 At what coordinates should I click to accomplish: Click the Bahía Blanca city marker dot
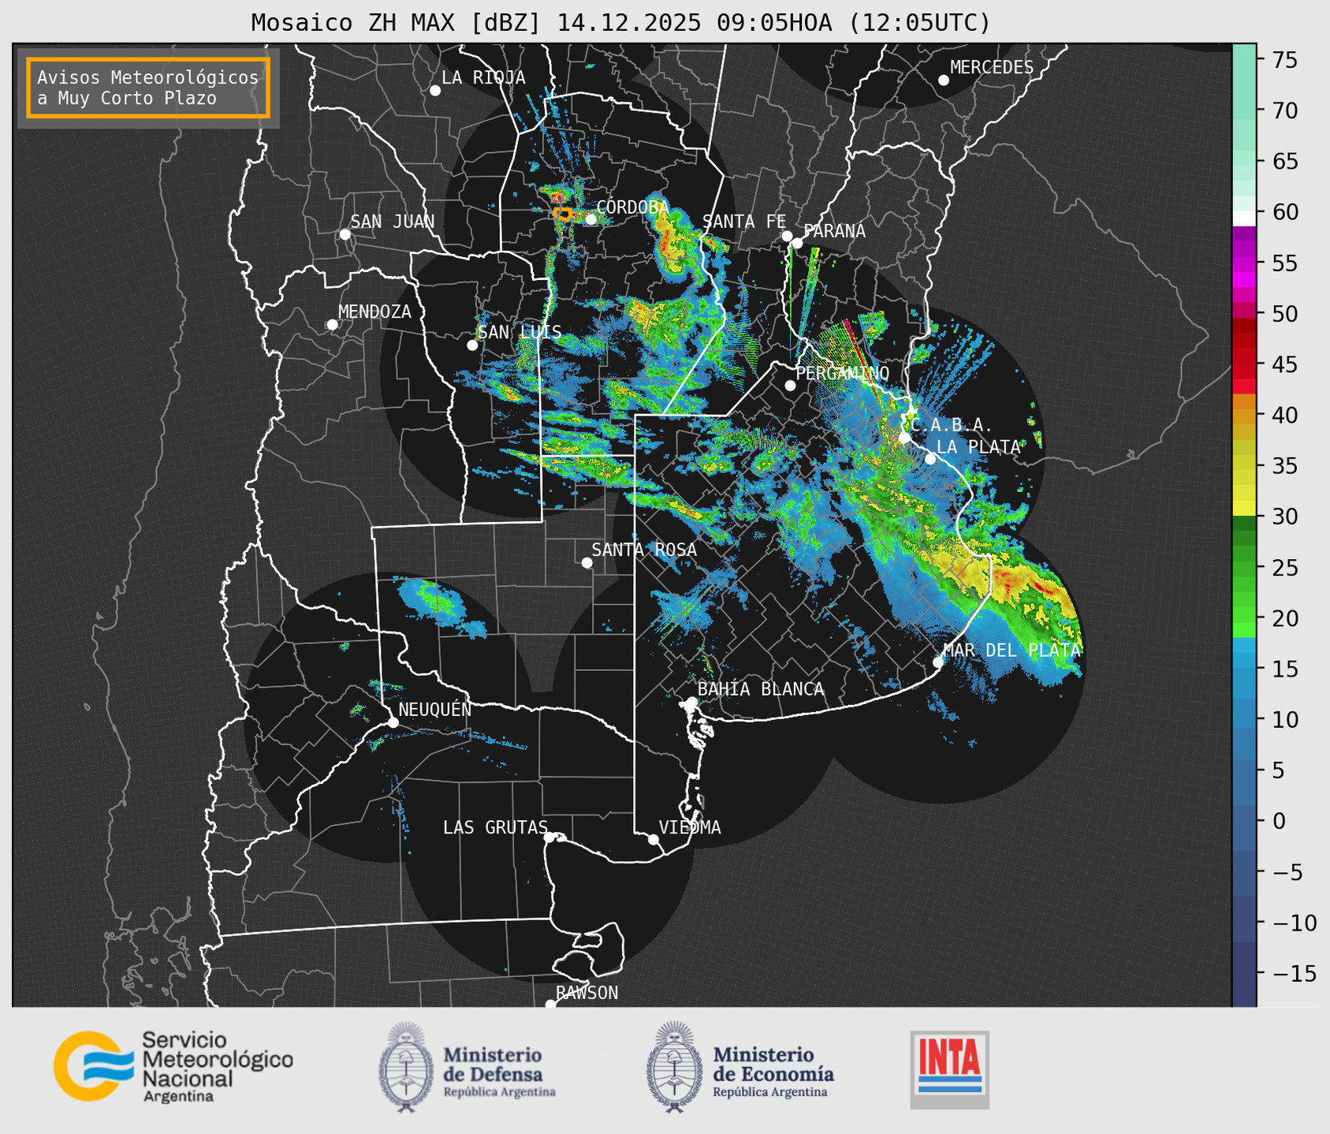point(692,702)
